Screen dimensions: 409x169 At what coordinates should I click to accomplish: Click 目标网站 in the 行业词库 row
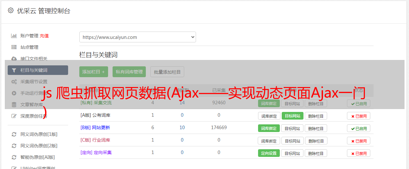pyautogui.click(x=292, y=141)
